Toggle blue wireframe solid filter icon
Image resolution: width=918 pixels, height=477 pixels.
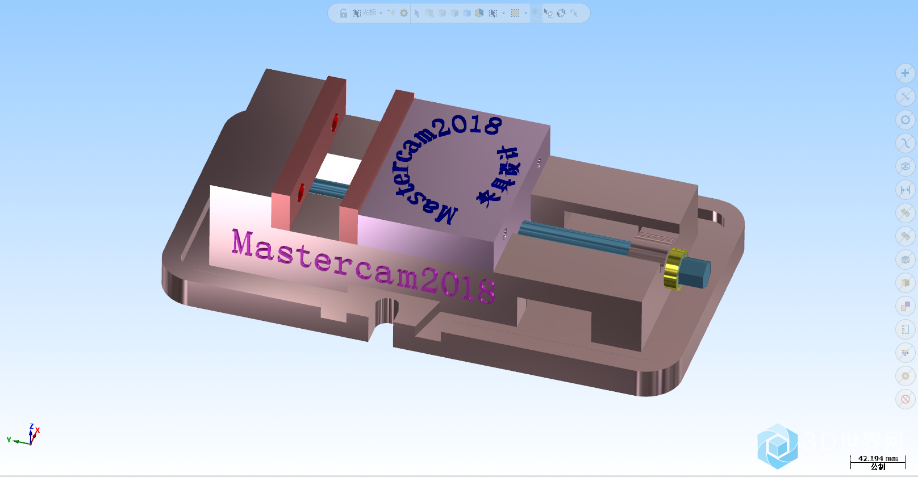(x=906, y=260)
